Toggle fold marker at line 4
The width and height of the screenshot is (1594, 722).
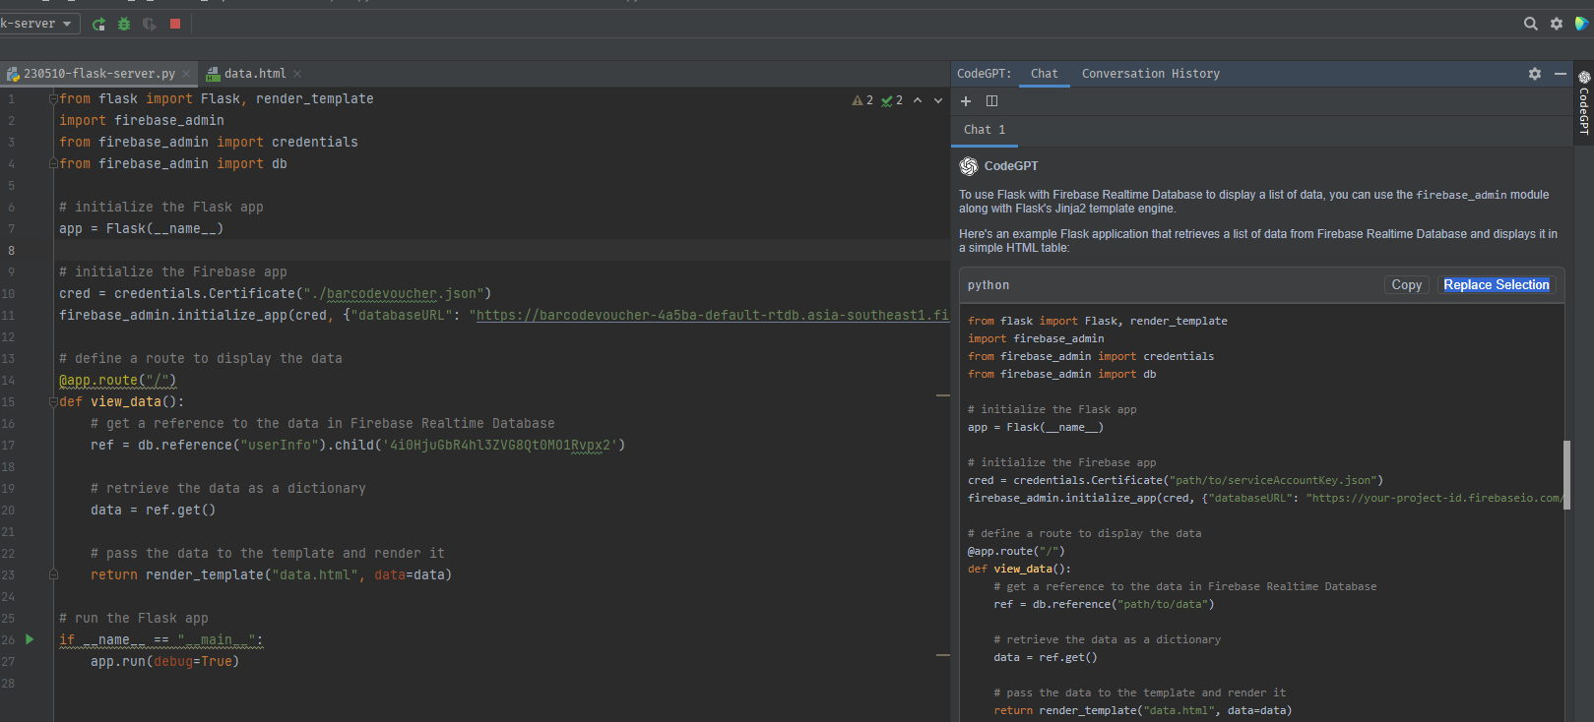(53, 163)
